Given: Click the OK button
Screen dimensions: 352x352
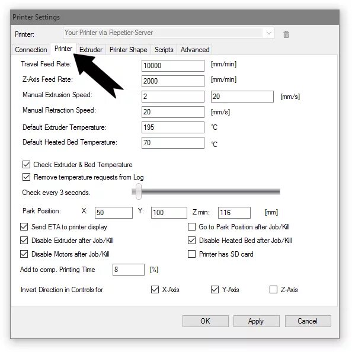Looking at the screenshot, I should click(206, 321).
